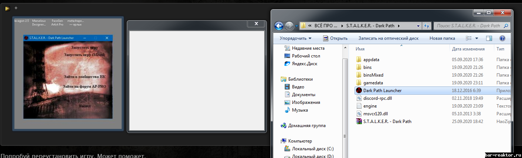This screenshot has height=158, width=522.
Task: Click the Открыть toolbar button
Action: pos(335,38)
